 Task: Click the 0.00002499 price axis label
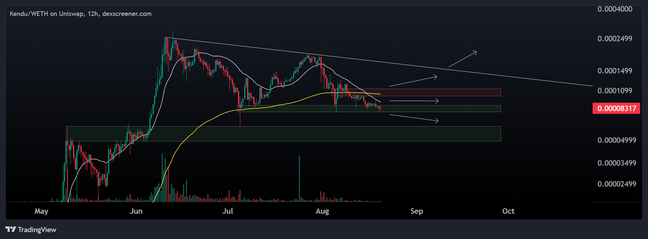click(617, 184)
